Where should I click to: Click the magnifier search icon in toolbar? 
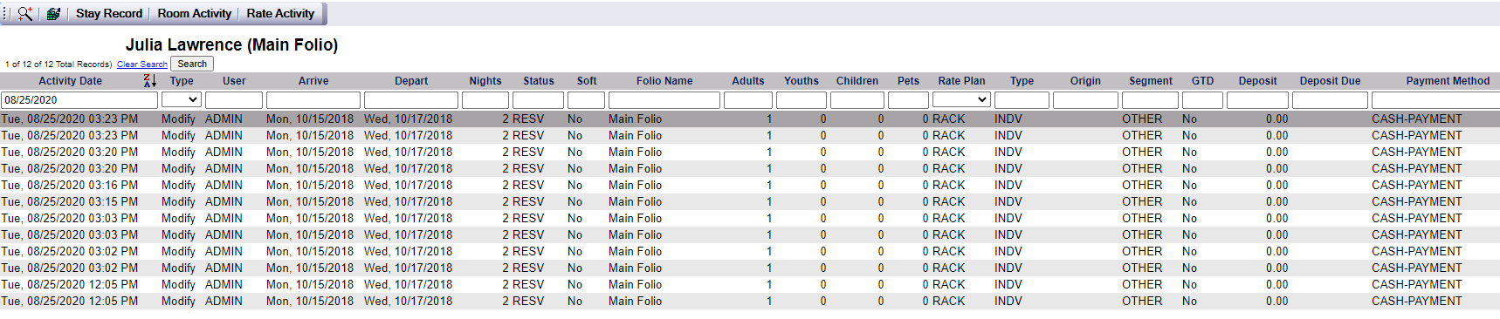(24, 13)
